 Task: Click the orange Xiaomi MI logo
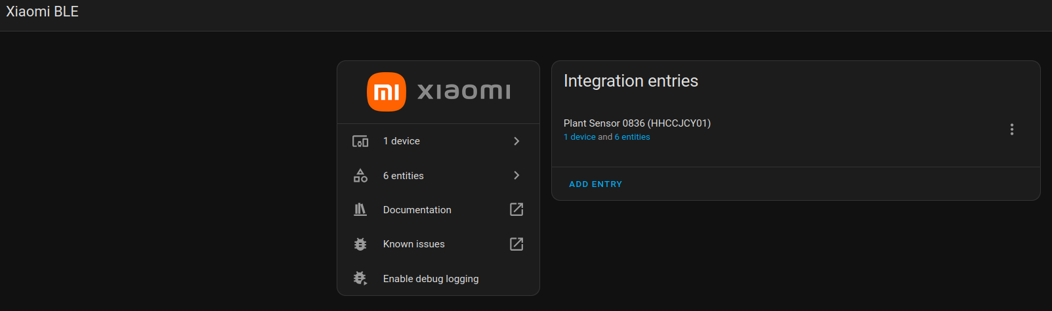tap(387, 92)
